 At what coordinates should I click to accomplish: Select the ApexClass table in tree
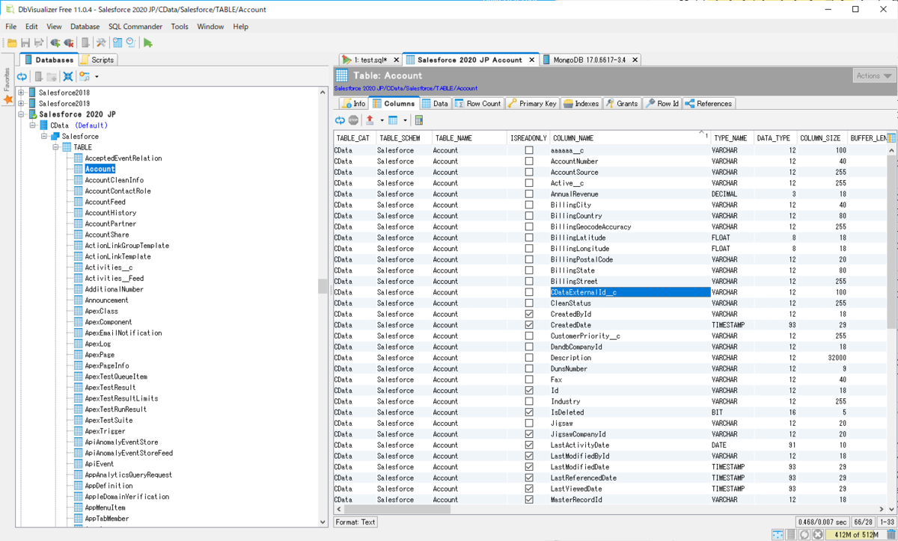101,311
